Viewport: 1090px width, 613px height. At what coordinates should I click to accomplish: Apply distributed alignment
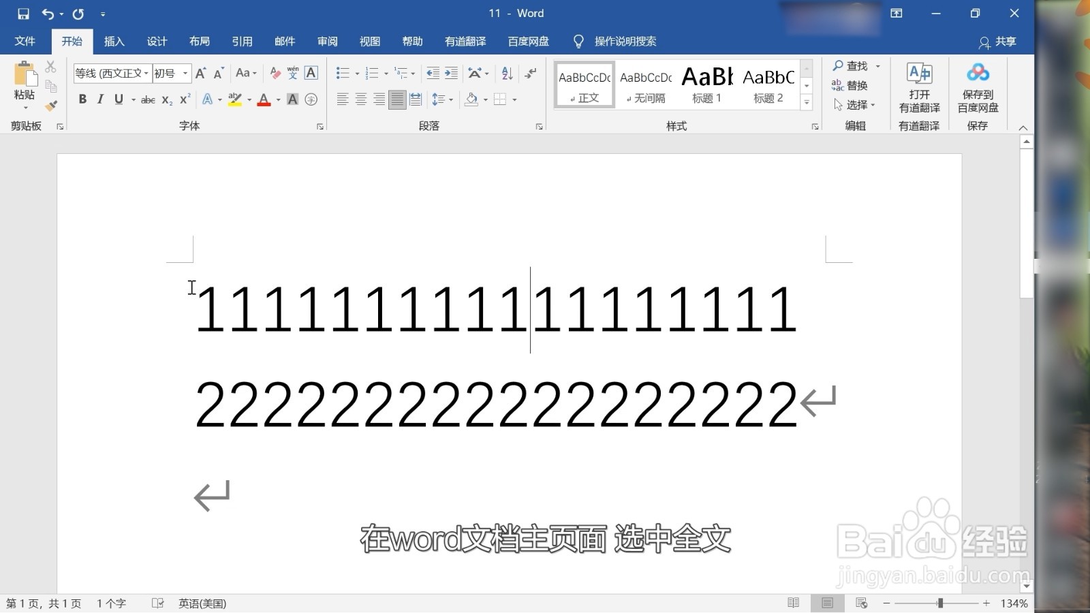416,99
